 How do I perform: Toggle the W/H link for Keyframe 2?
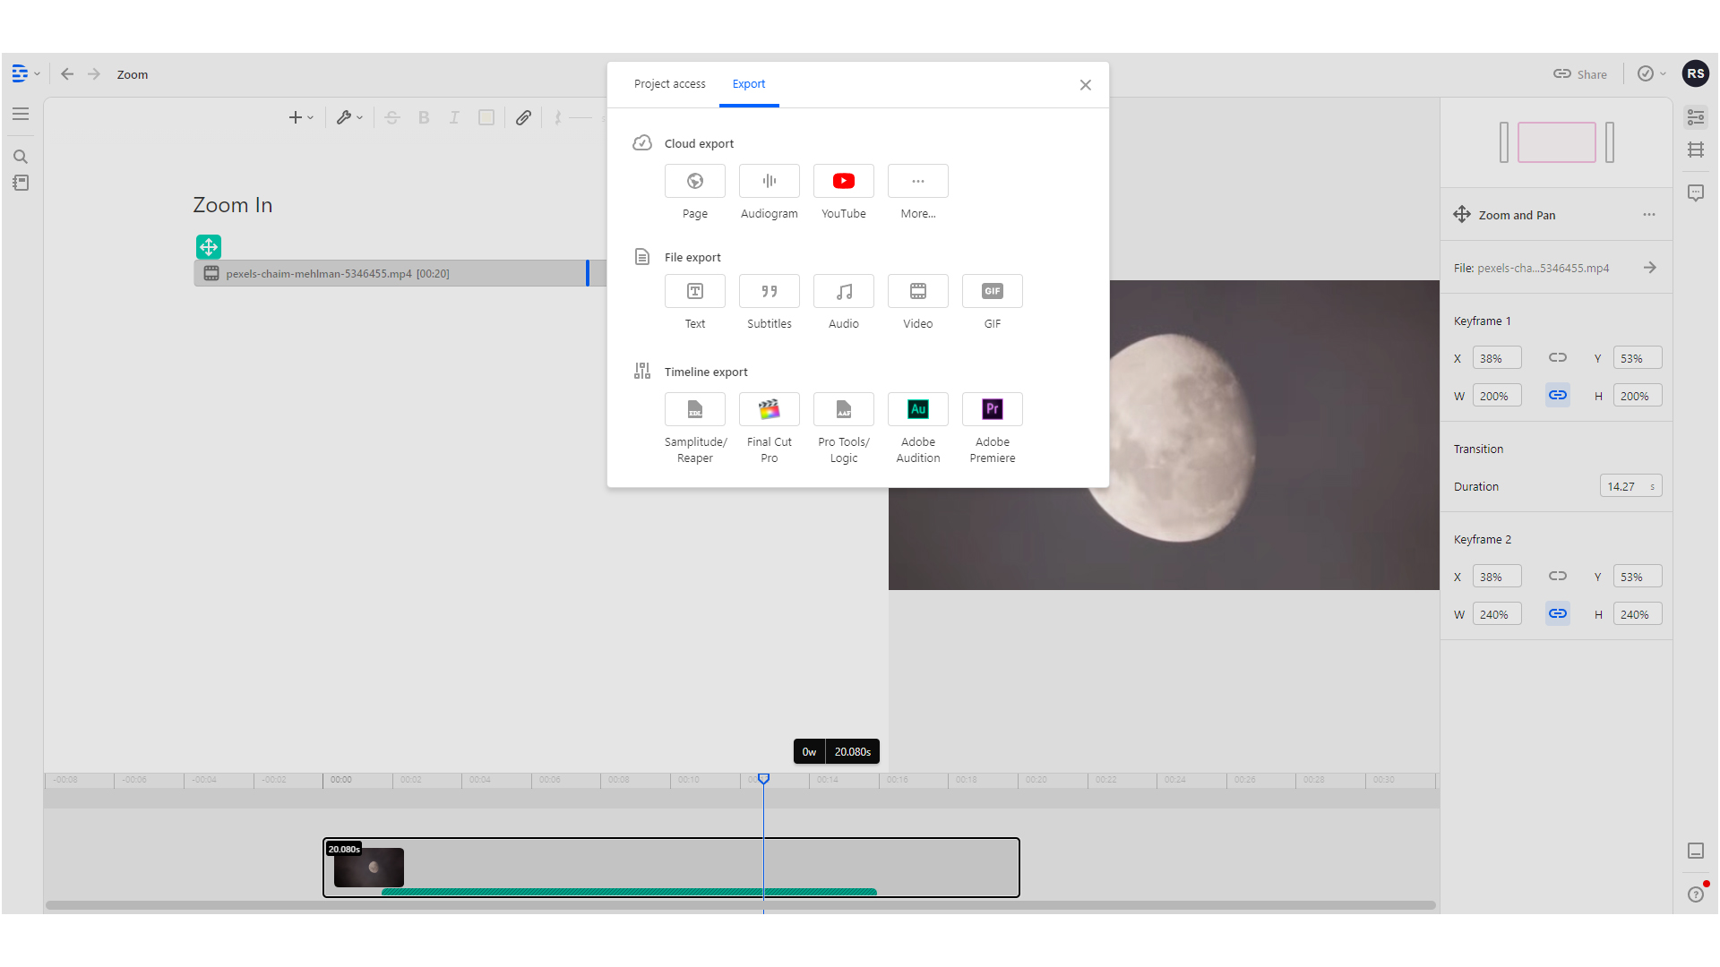pos(1557,613)
